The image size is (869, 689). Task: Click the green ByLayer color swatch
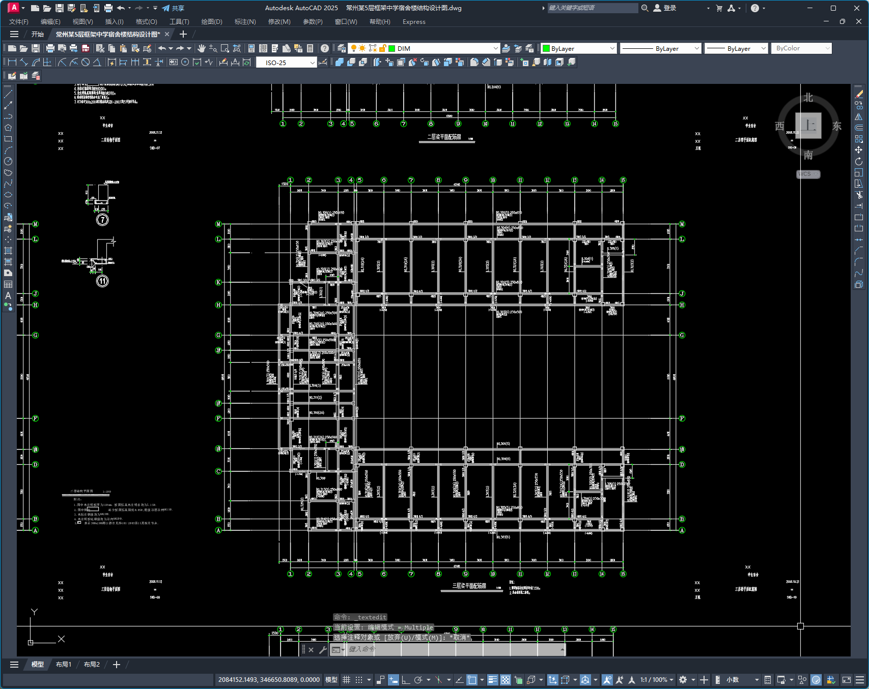coord(546,48)
